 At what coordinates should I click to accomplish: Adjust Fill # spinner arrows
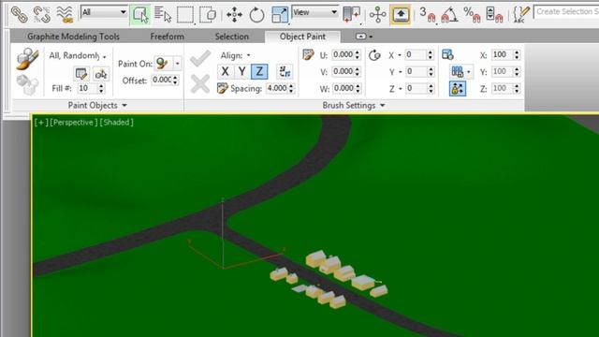[x=101, y=89]
